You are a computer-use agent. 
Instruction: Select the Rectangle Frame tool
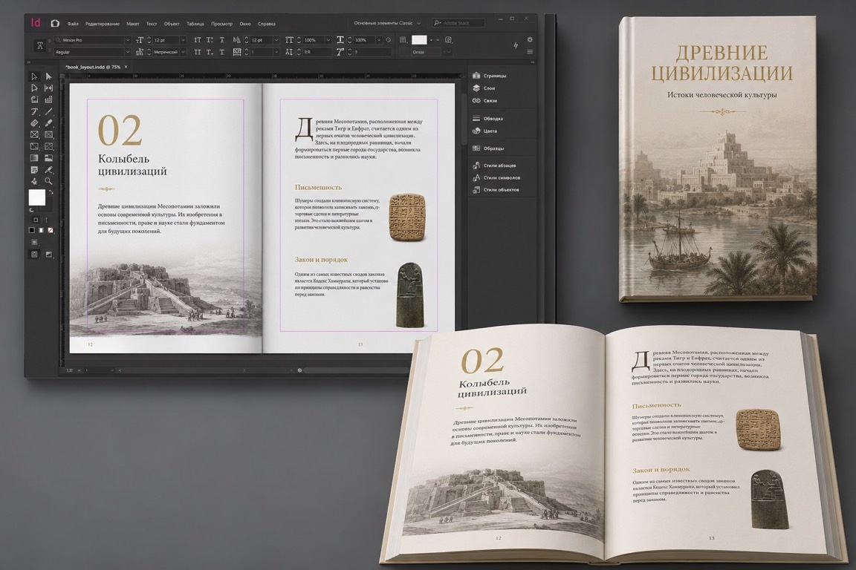point(34,135)
